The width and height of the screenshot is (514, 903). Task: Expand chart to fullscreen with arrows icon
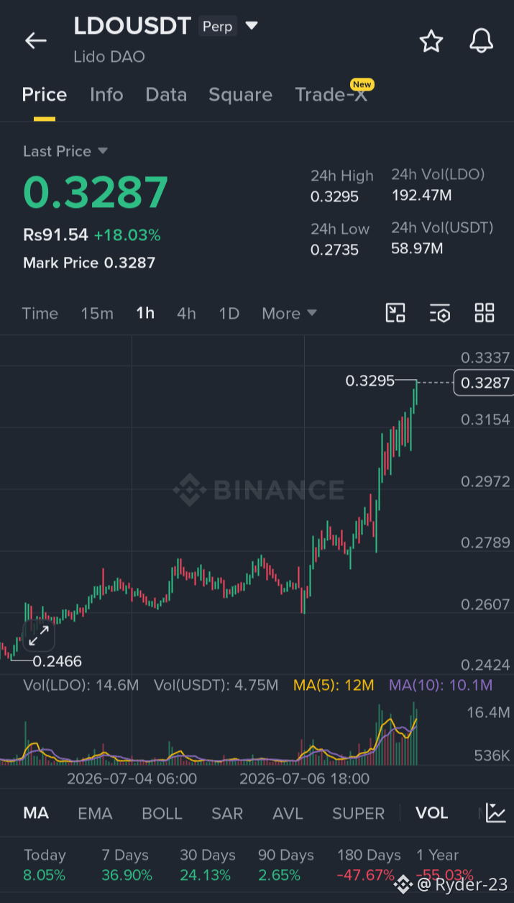pos(39,635)
